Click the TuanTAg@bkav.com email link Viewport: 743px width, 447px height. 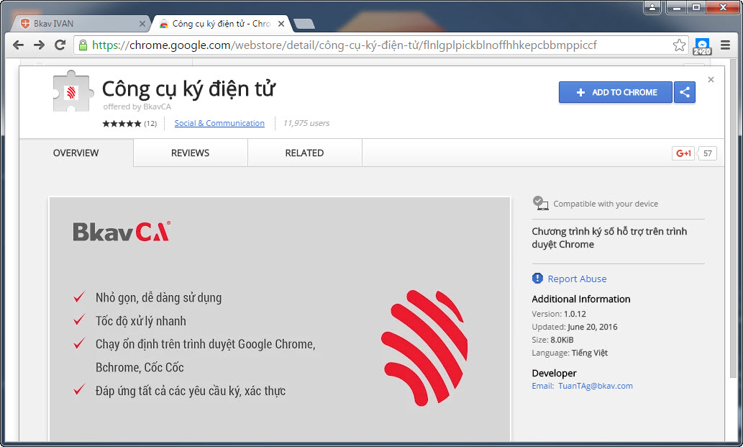(595, 386)
